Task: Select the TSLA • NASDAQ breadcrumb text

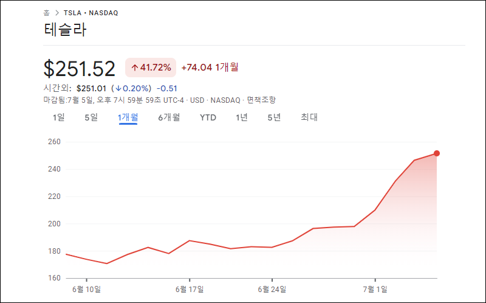Action: (91, 13)
